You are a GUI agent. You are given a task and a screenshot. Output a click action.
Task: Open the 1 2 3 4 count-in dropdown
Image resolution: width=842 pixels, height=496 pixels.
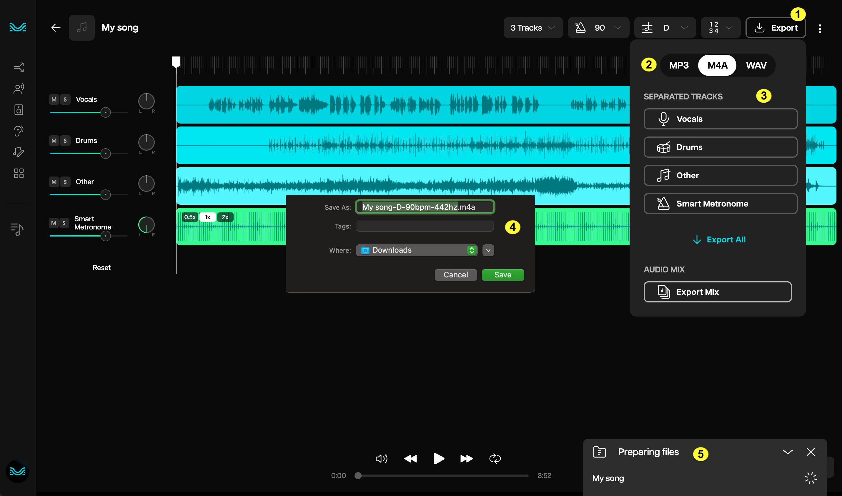[x=720, y=28]
